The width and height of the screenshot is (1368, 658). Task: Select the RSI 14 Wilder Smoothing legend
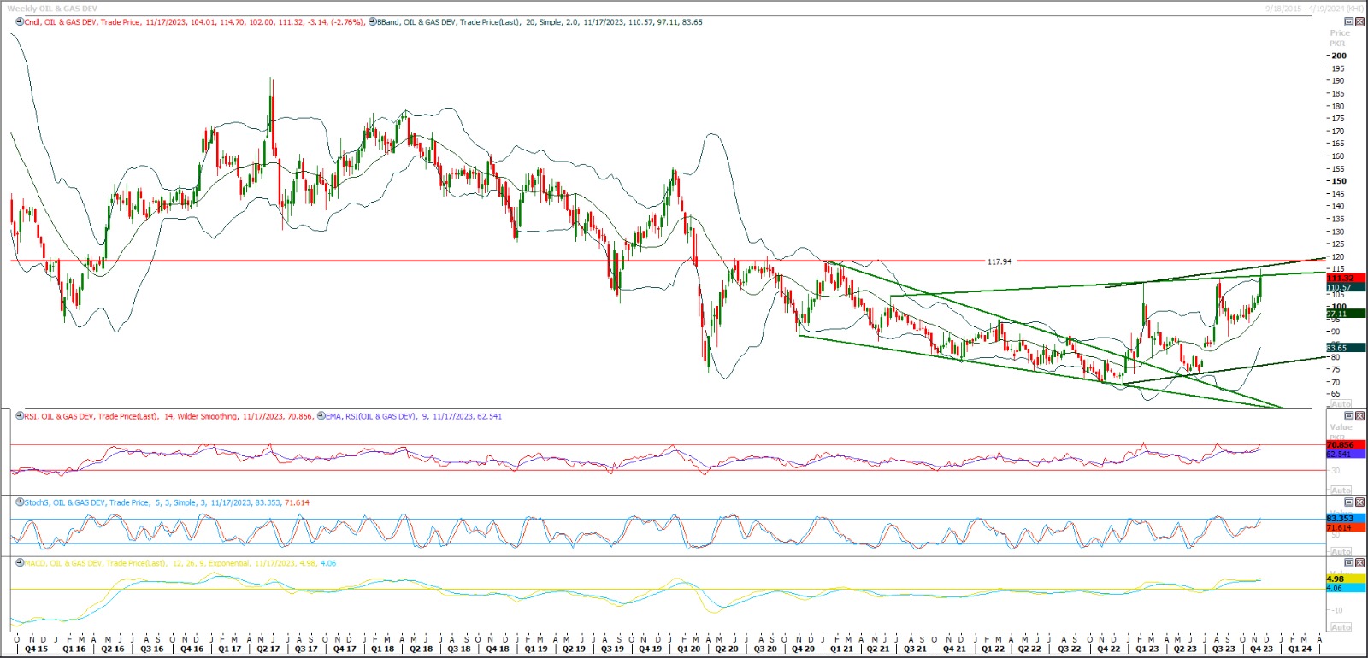(168, 416)
